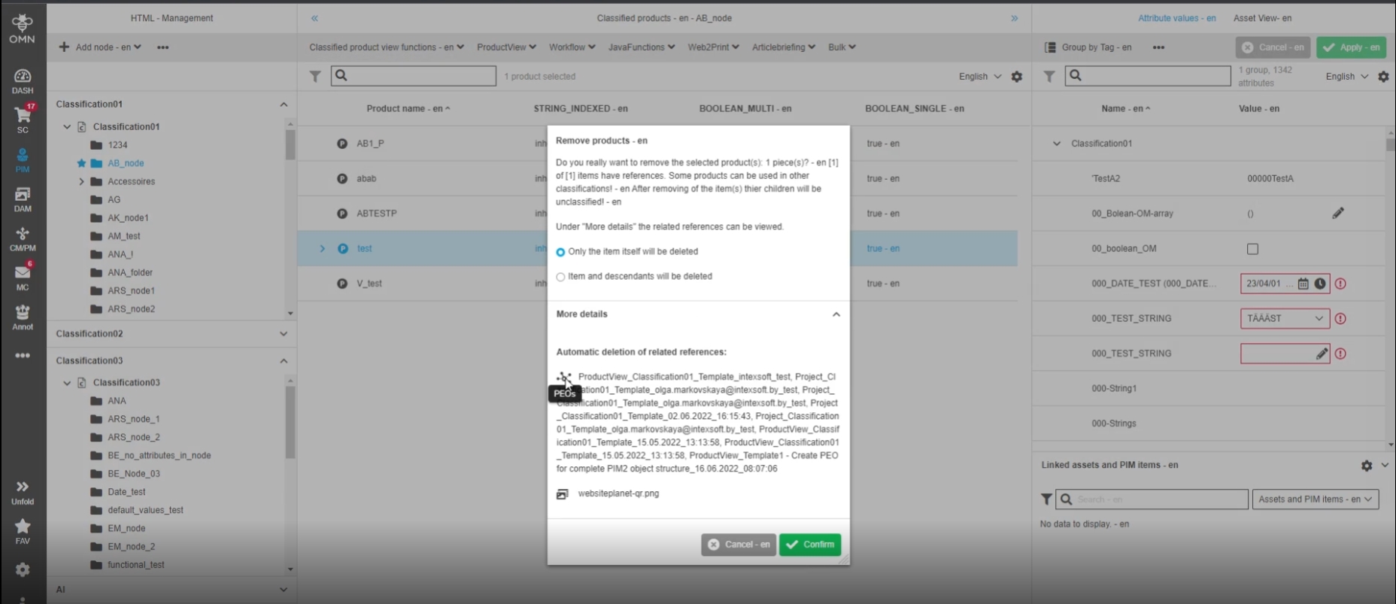
Task: Switch to Asset View tab
Action: tap(1262, 18)
